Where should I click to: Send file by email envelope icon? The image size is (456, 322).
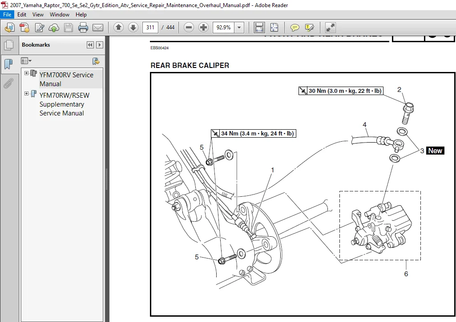(98, 28)
